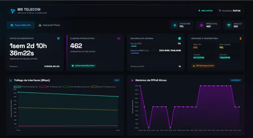Click the 7380RPM cooler speed value
This screenshot has width=253, height=138.
(224, 57)
